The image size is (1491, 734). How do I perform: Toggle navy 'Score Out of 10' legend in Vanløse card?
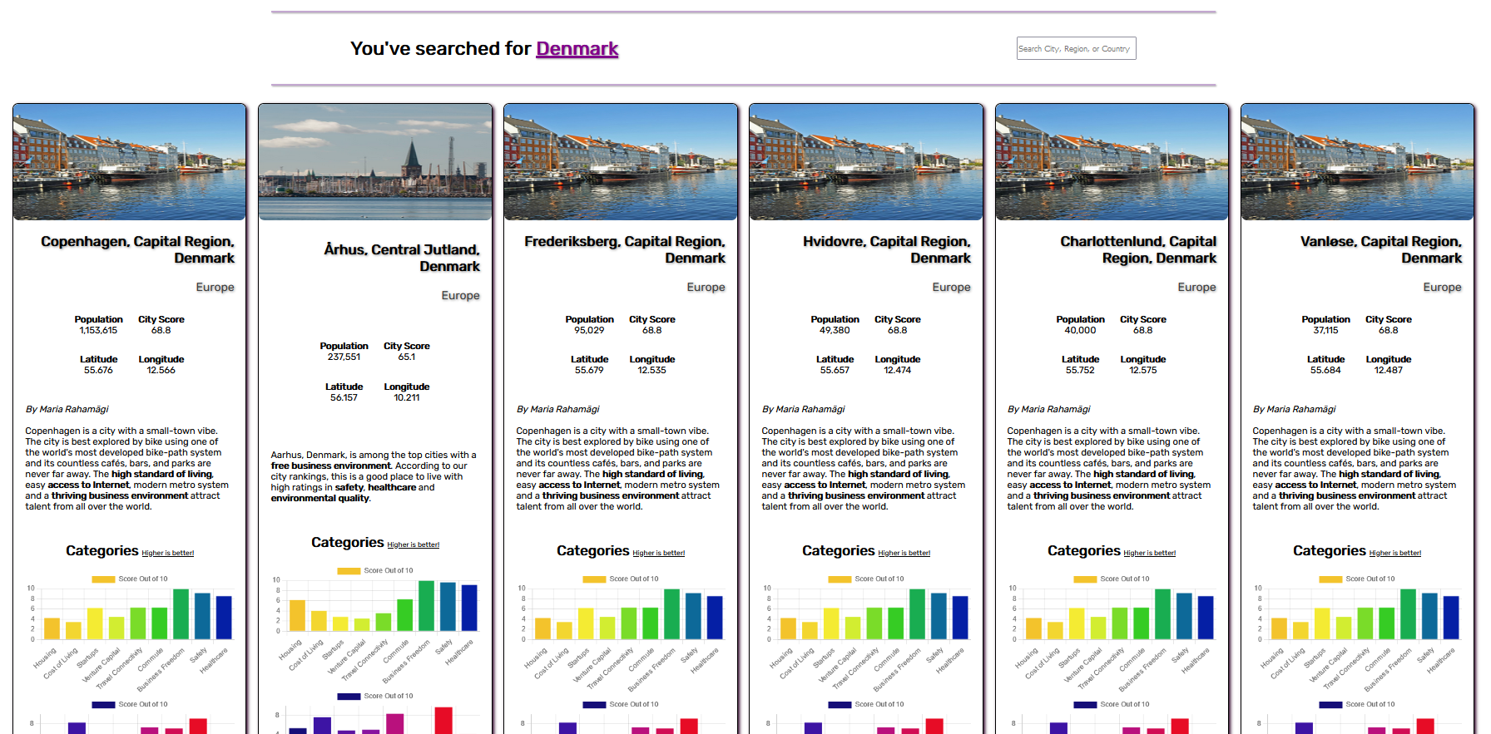point(1357,704)
